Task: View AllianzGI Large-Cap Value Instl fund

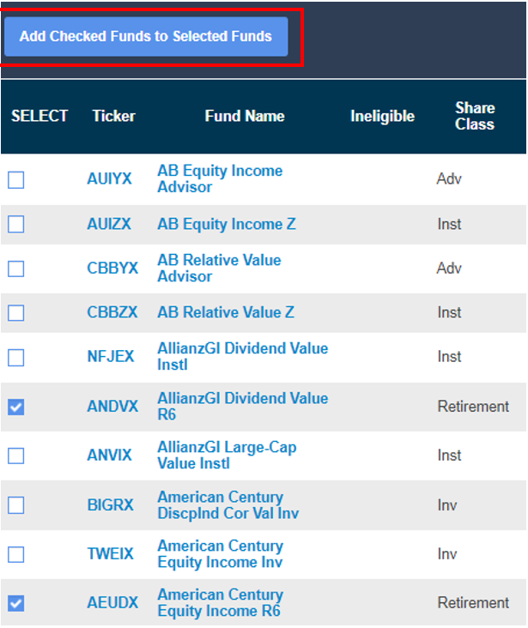Action: tap(227, 456)
